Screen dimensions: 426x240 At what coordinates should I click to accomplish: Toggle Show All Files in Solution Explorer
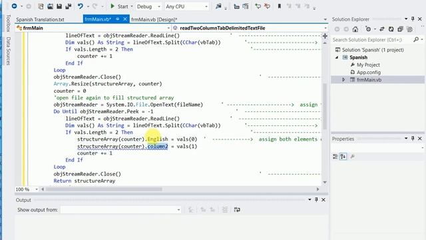click(410, 29)
